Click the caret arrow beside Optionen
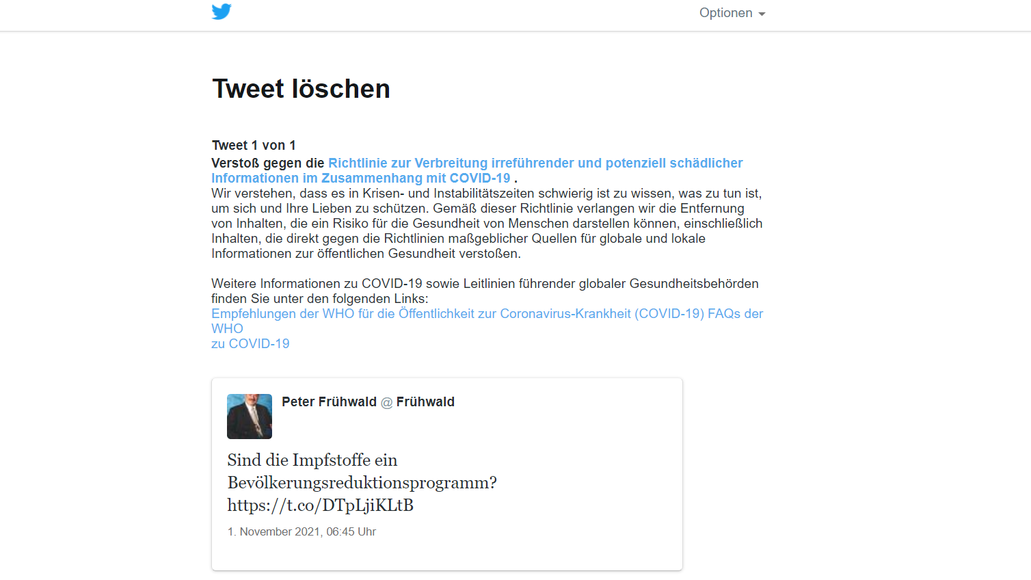This screenshot has width=1031, height=580. [x=762, y=14]
